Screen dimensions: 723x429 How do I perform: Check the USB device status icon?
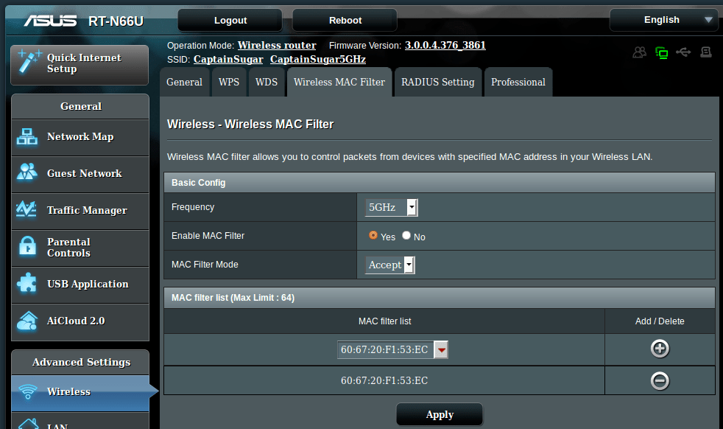point(683,52)
